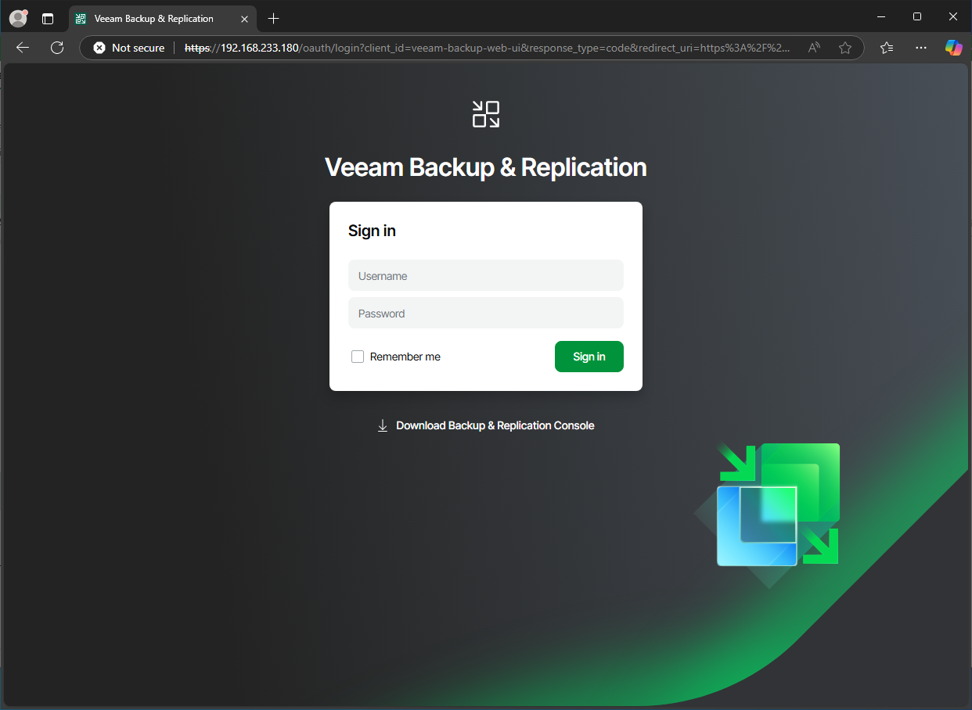Click the Copilot icon in toolbar
Image resolution: width=972 pixels, height=710 pixels.
[x=953, y=48]
